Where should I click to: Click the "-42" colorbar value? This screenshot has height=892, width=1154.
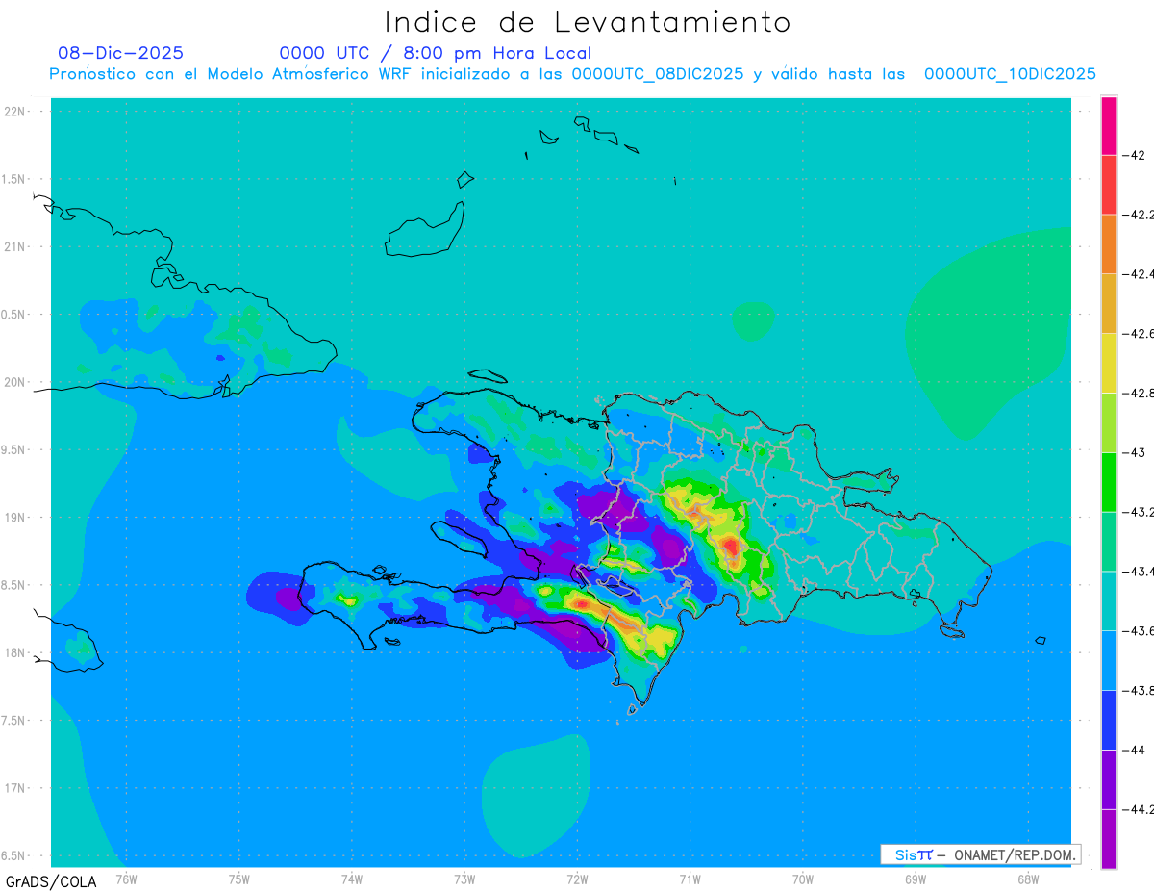[x=1133, y=155]
